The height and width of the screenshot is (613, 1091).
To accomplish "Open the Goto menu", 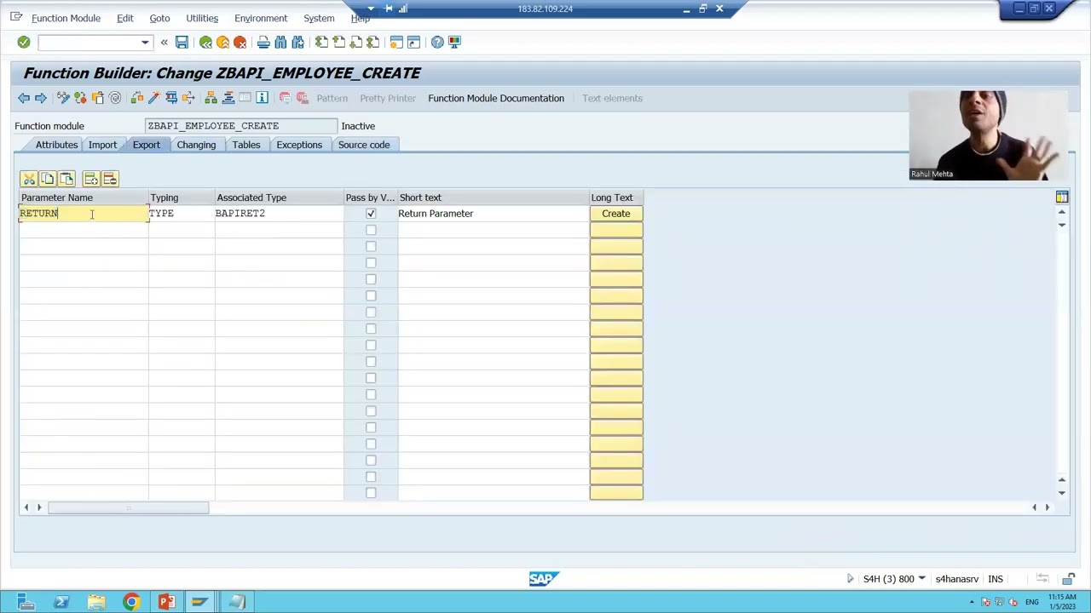I will click(159, 18).
